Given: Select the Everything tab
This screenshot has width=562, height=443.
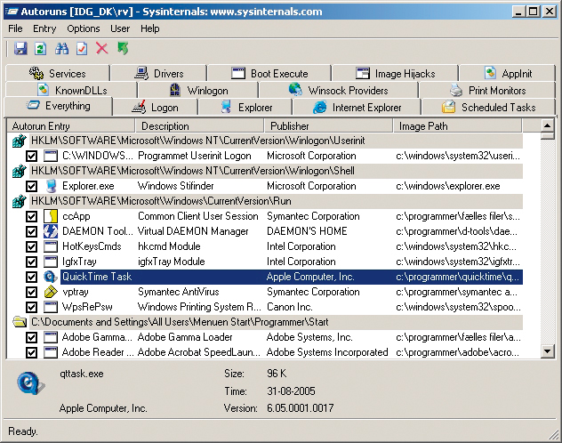Looking at the screenshot, I should 59,106.
